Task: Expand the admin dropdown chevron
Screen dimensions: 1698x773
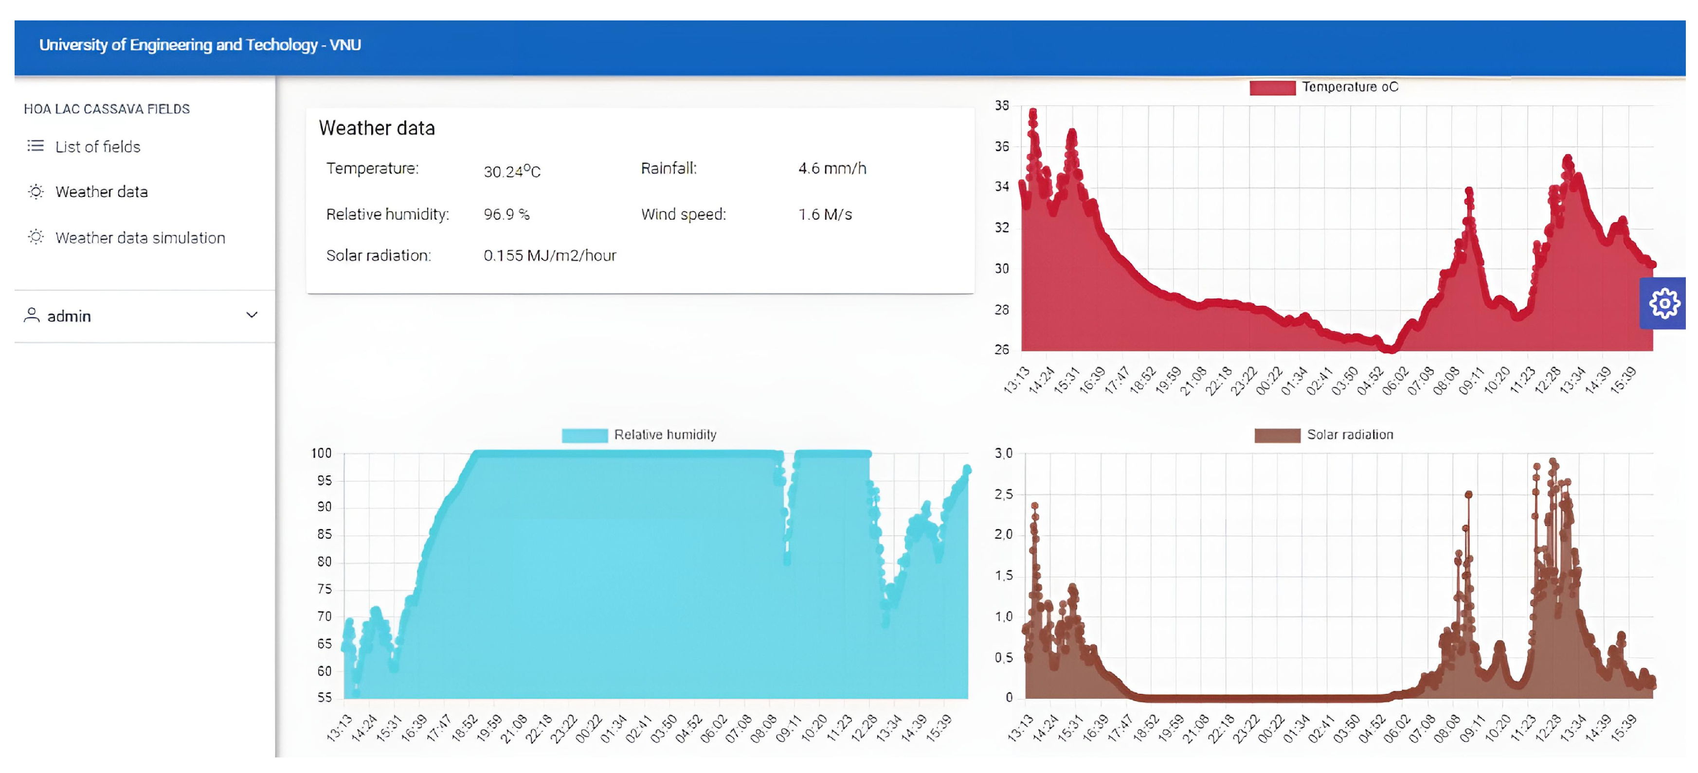Action: [252, 316]
